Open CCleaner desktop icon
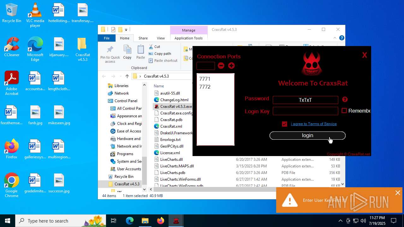 click(x=12, y=47)
